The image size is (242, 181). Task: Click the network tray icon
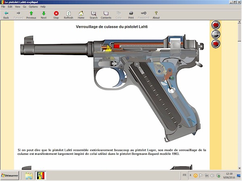point(207,175)
